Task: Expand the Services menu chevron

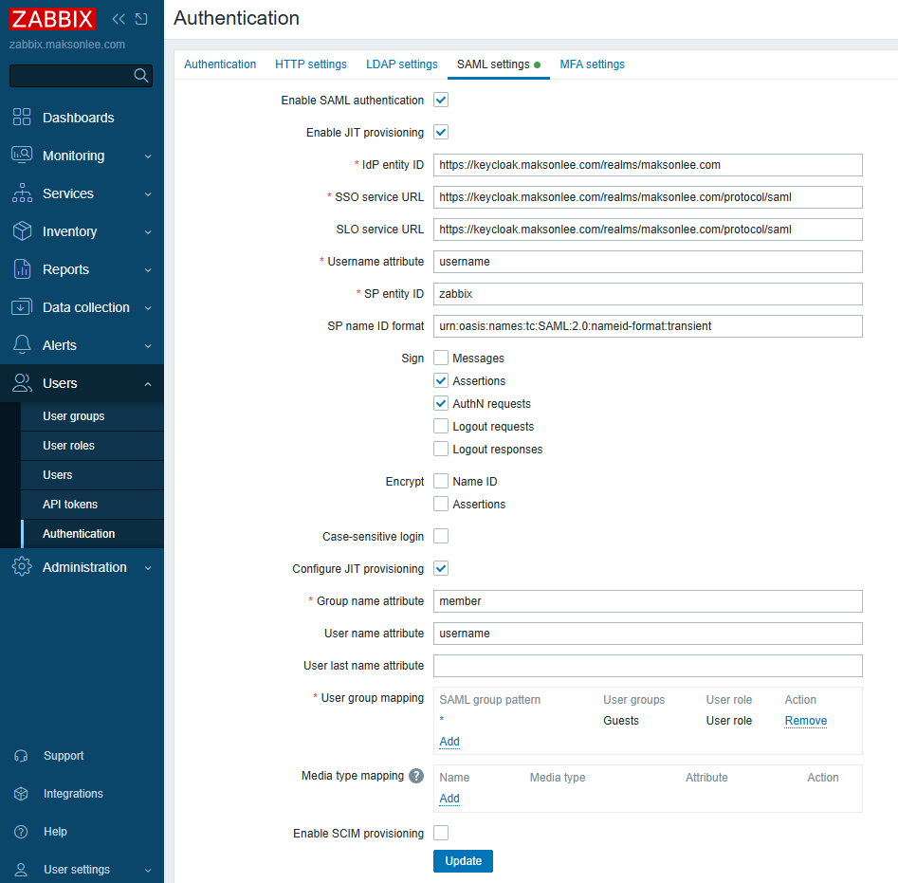Action: pyautogui.click(x=148, y=194)
